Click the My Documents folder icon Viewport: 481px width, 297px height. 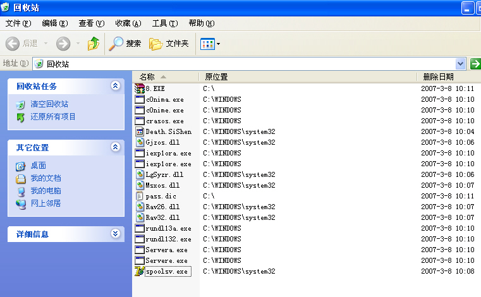pyautogui.click(x=21, y=179)
